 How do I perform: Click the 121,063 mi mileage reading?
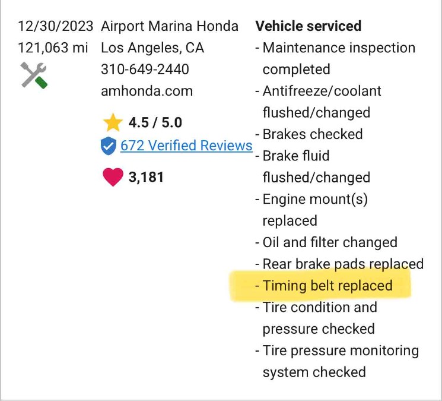(x=53, y=48)
